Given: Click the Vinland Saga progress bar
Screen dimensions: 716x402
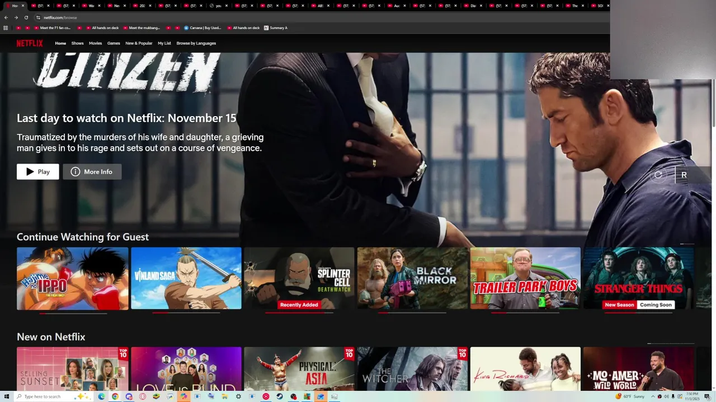Looking at the screenshot, I should pyautogui.click(x=186, y=313).
